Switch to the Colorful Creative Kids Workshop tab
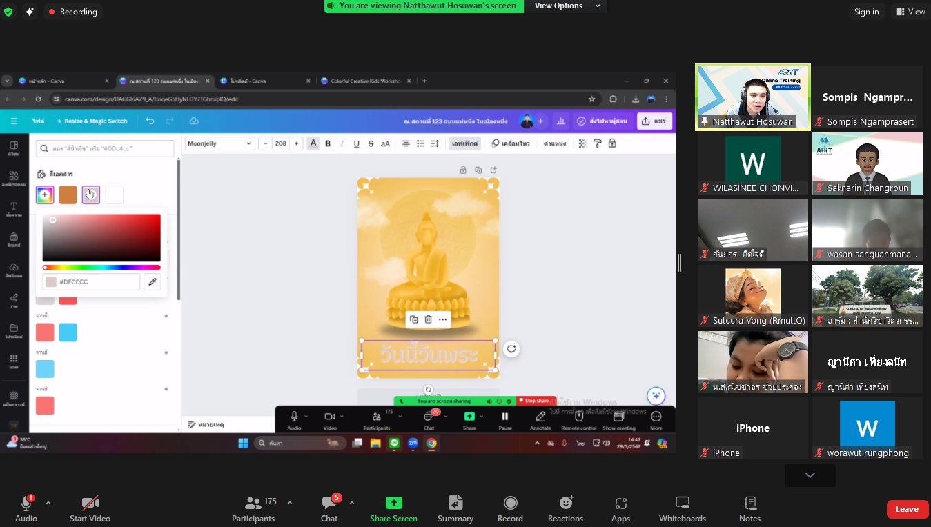 coord(366,81)
